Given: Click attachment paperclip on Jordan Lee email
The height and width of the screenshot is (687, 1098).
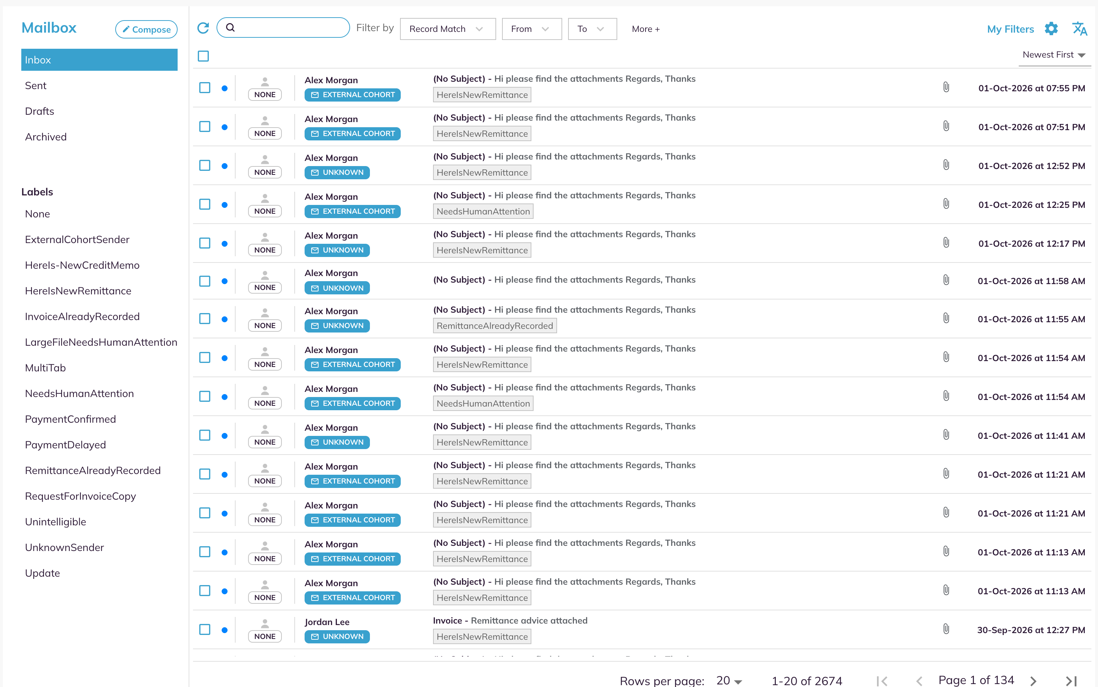Looking at the screenshot, I should pos(946,629).
